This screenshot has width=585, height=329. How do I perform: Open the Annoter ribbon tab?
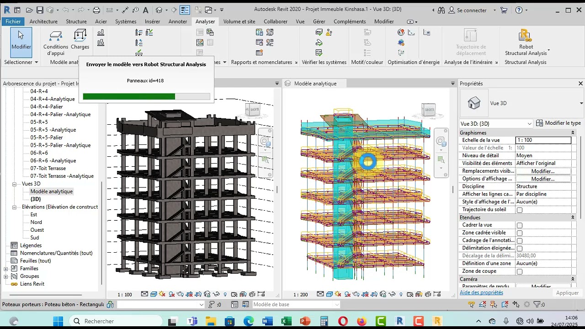178,21
